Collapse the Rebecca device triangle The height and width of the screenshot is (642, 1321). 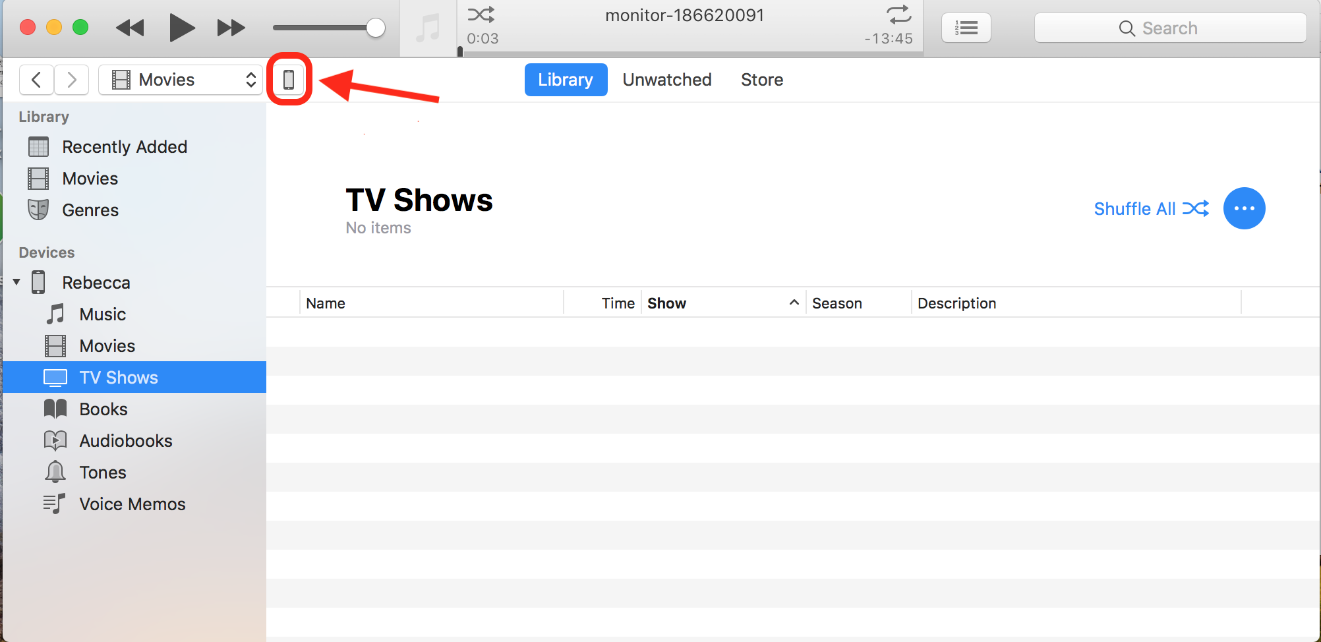[16, 282]
